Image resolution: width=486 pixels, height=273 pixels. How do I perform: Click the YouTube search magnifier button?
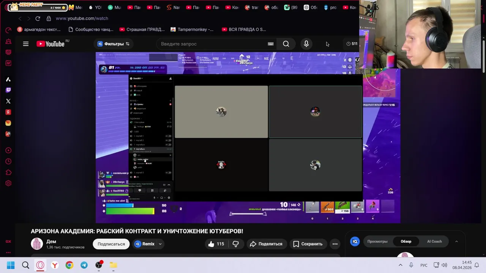click(x=286, y=44)
